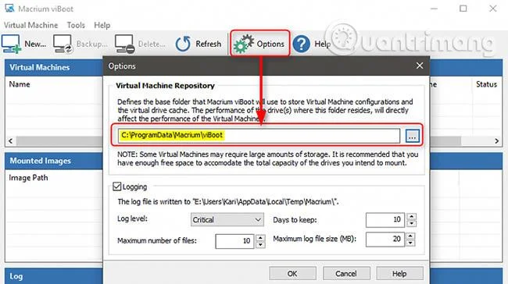Open the Tools menu
The image size is (508, 284).
[76, 25]
